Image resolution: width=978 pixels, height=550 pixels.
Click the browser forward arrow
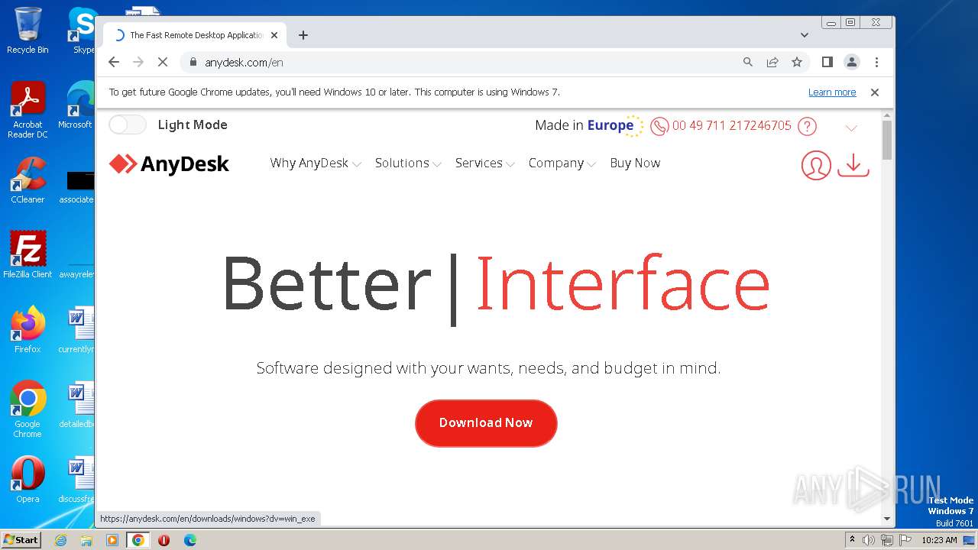point(138,62)
